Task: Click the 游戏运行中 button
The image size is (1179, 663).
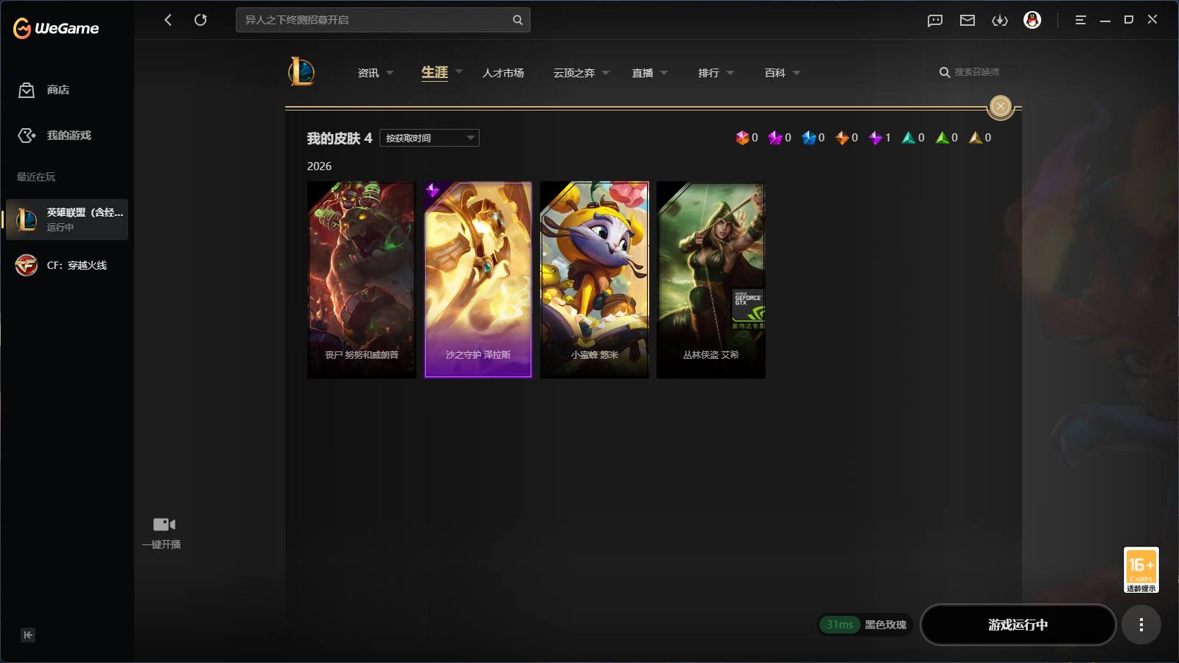Action: coord(1018,625)
